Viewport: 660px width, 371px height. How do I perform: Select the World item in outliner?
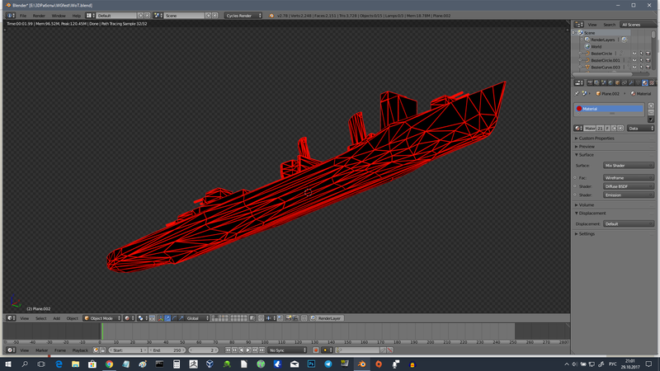point(596,46)
